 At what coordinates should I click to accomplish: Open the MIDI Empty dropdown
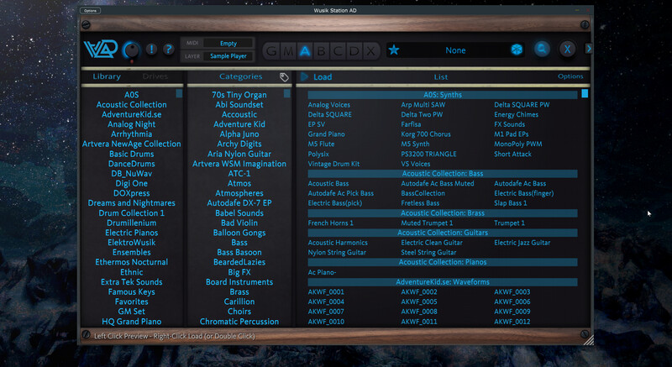(228, 44)
